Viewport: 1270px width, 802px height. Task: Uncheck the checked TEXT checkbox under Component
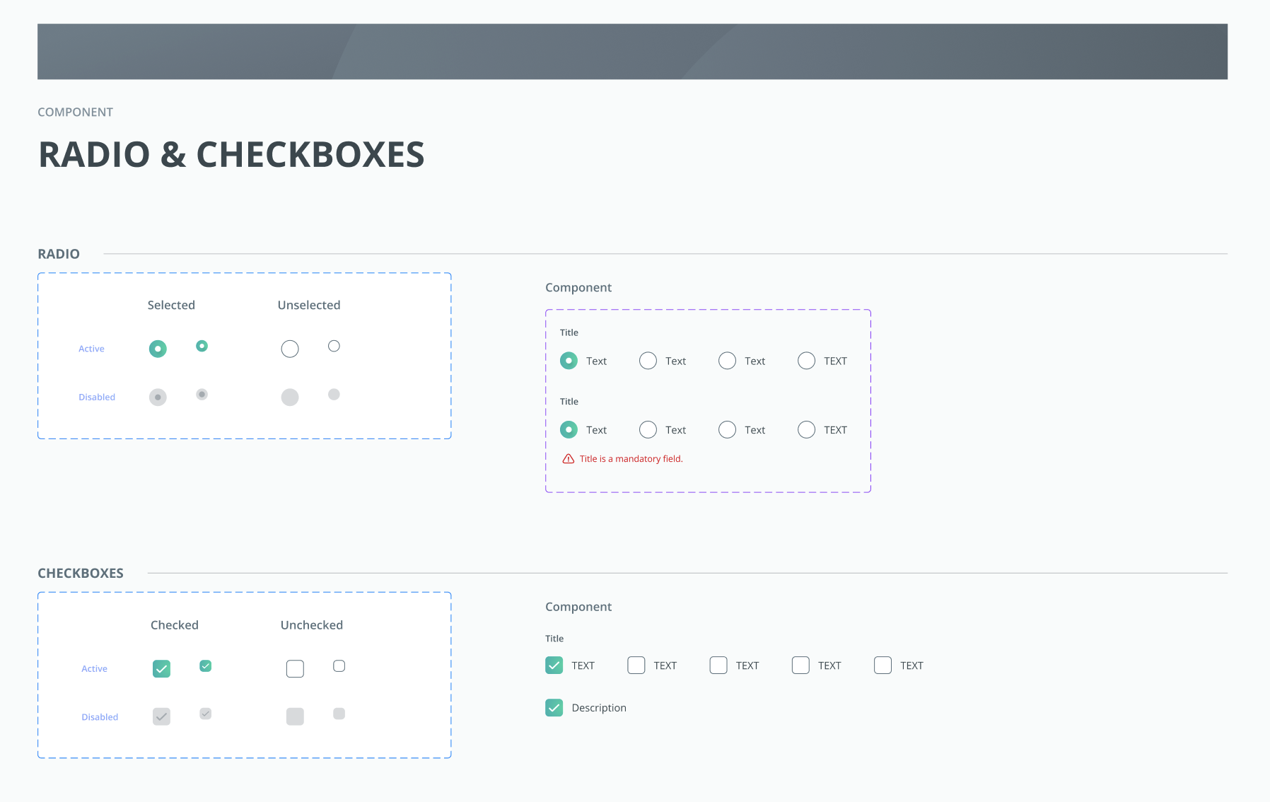click(554, 666)
